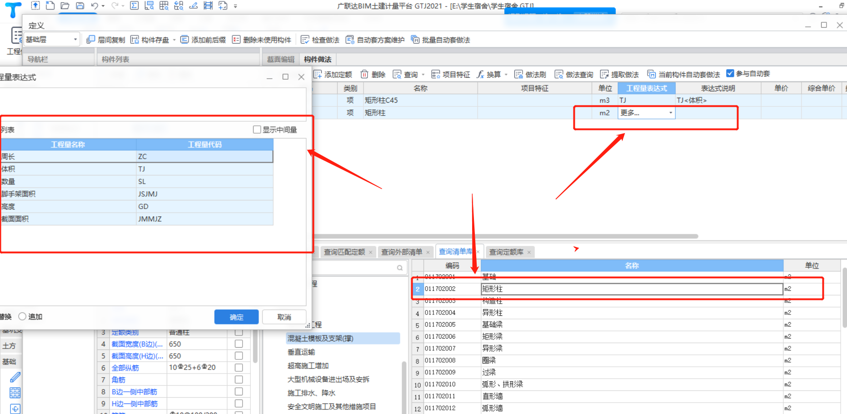The height and width of the screenshot is (414, 847).
Task: Click the open folder icon in the quick toolbar
Action: point(65,5)
